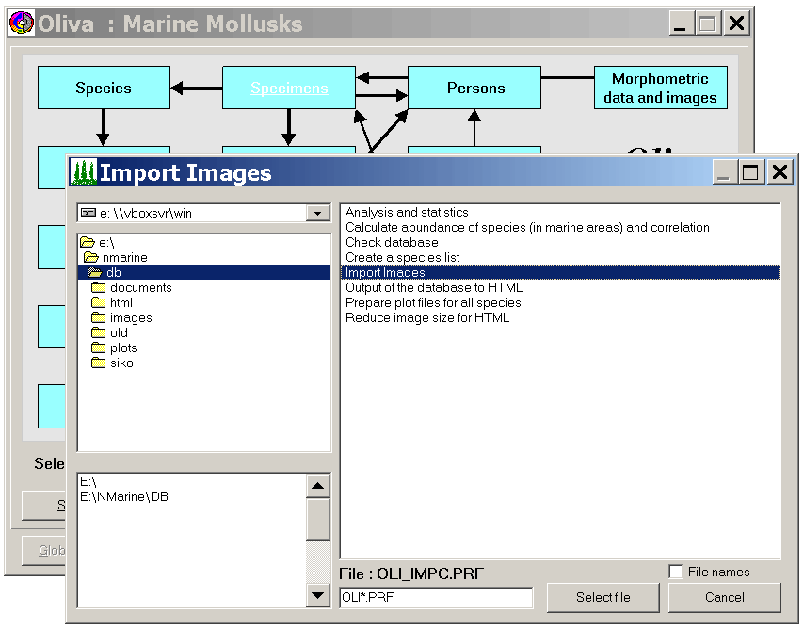
Task: Click the Specimens link in diagram
Action: coord(289,89)
